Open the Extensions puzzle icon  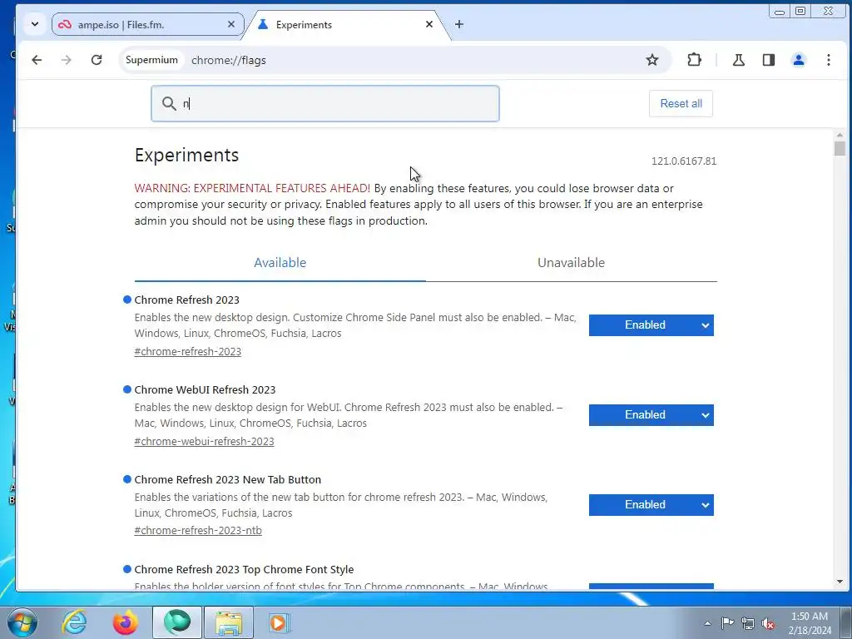point(694,60)
